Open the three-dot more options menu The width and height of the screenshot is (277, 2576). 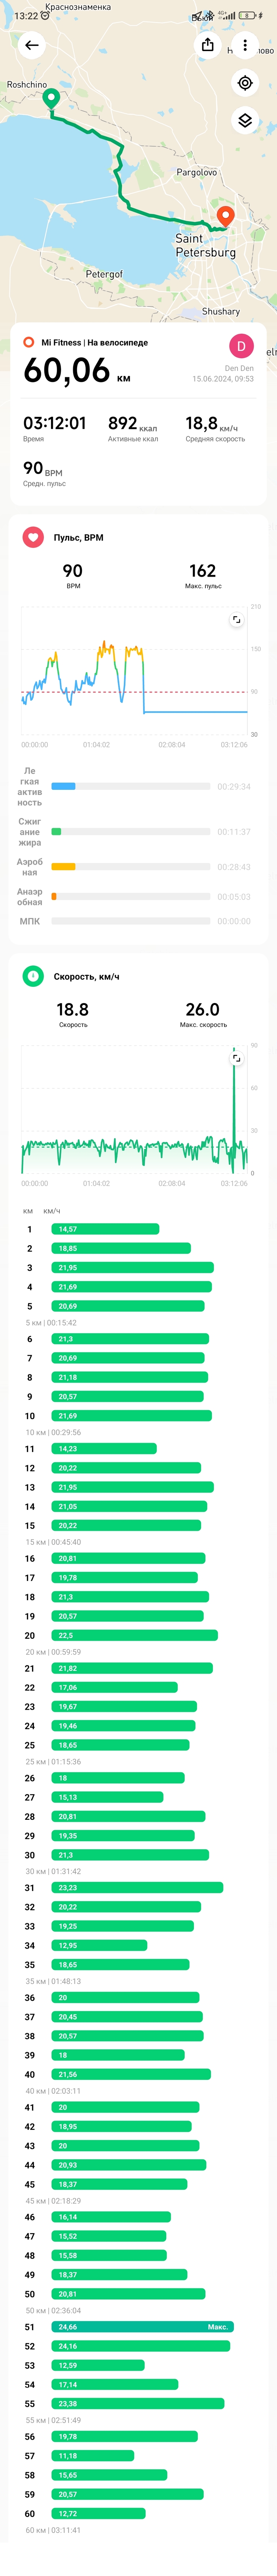point(245,45)
